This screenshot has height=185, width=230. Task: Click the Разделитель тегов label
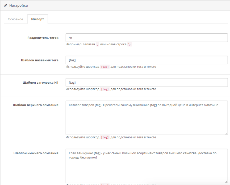[x=43, y=38]
